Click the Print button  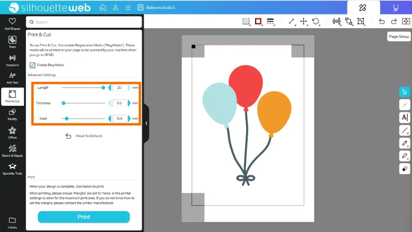84,217
